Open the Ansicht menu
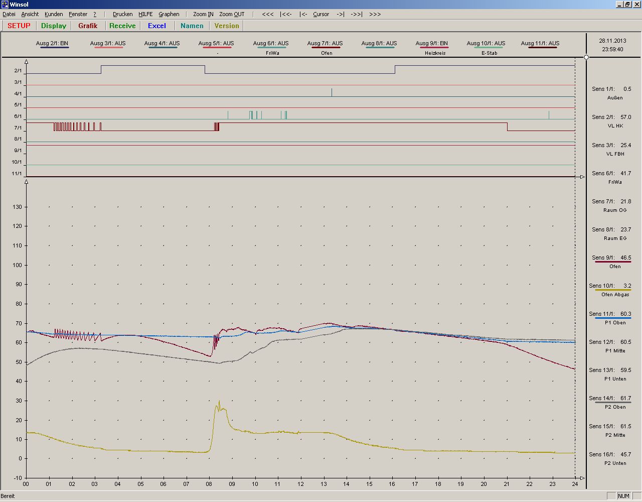Screen dimensions: 642x502 click(30, 14)
